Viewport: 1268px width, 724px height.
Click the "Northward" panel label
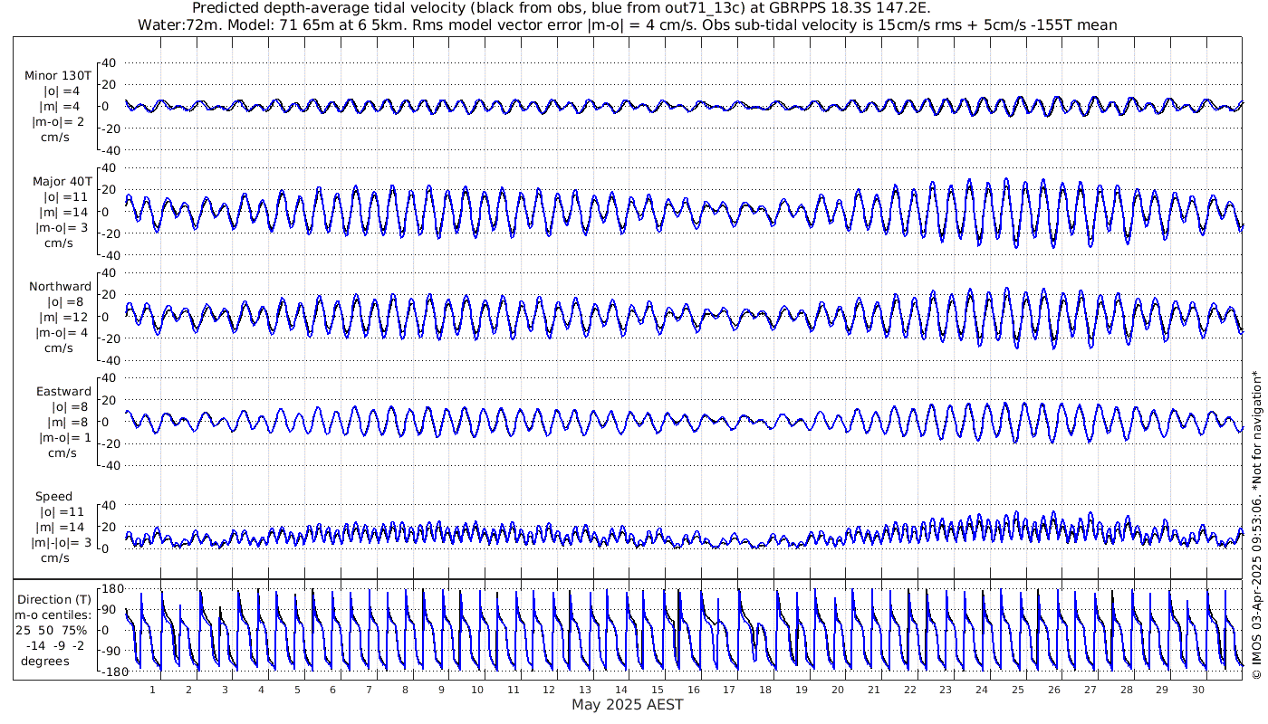[x=61, y=287]
